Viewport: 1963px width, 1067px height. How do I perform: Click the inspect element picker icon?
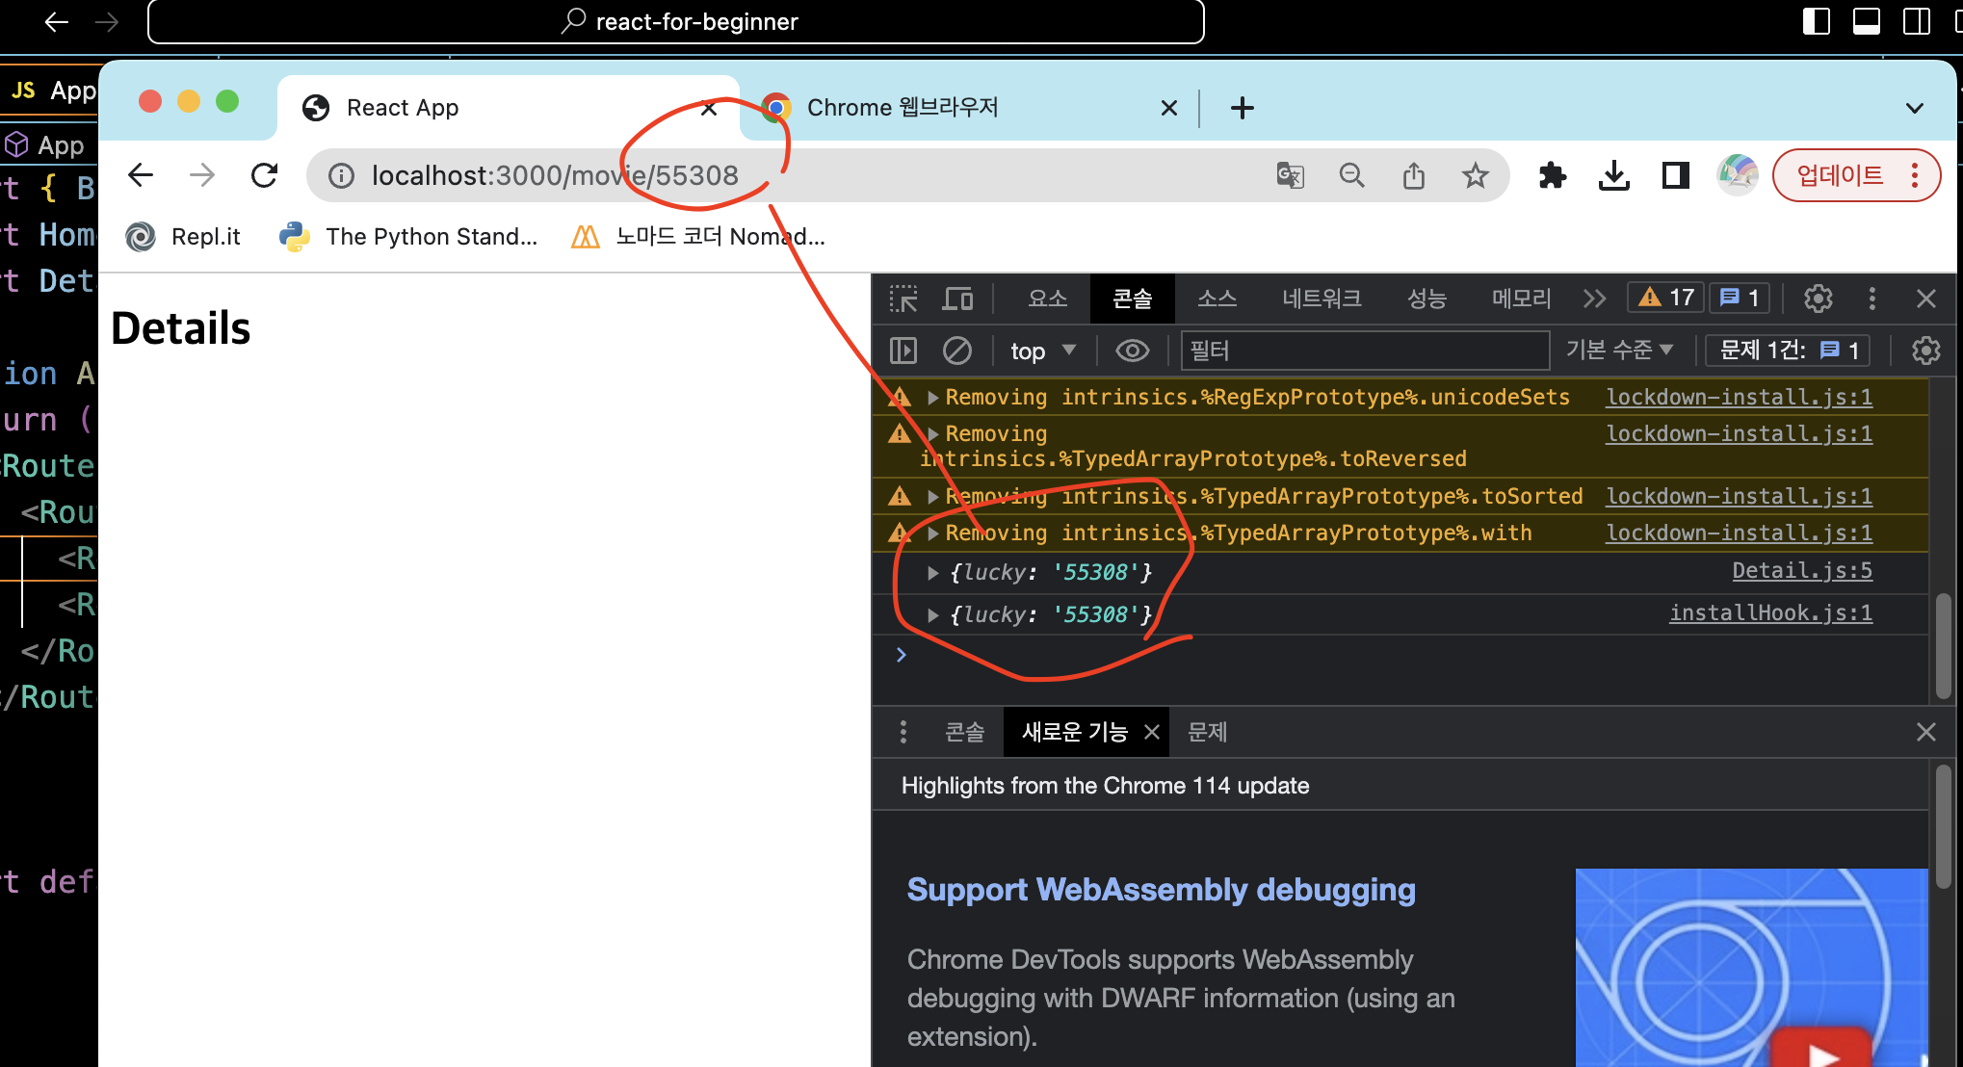903,299
